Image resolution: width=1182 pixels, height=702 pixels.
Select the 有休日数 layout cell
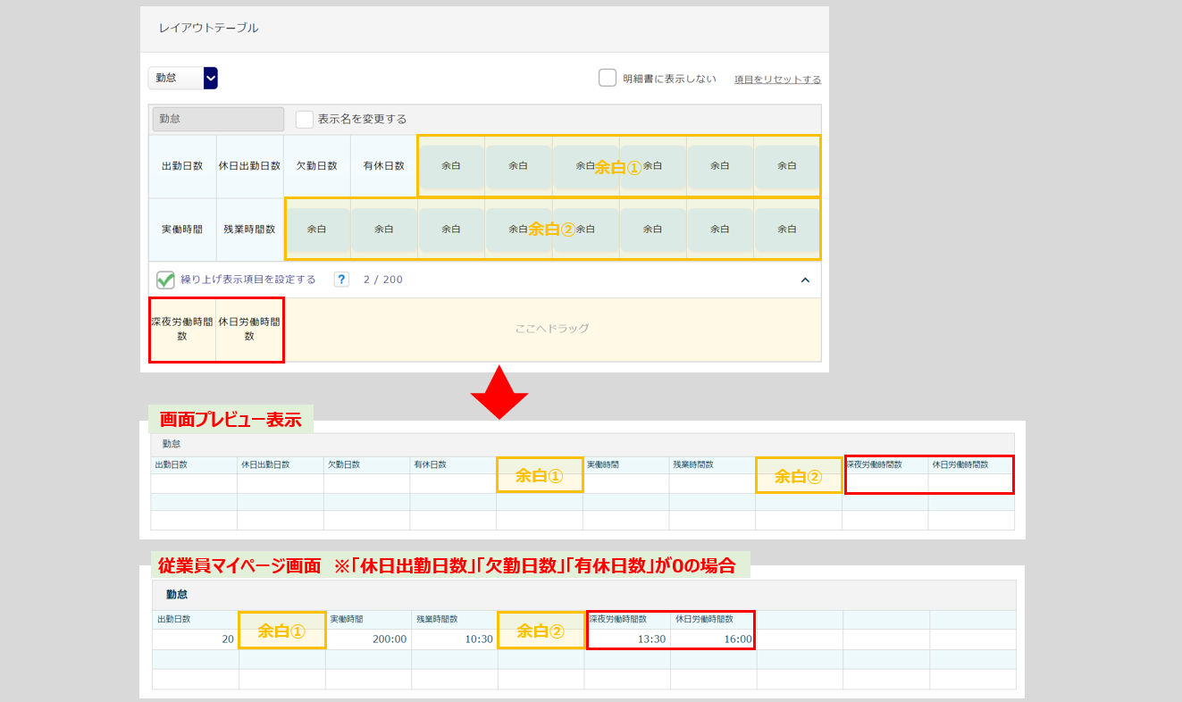click(383, 166)
